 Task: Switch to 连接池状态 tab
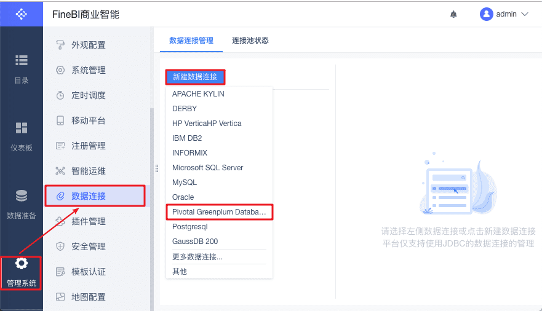250,41
